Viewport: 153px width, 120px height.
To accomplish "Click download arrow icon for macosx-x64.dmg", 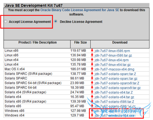I will pos(92,69).
